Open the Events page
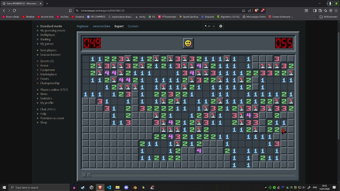340x191 pixels. (x=44, y=79)
